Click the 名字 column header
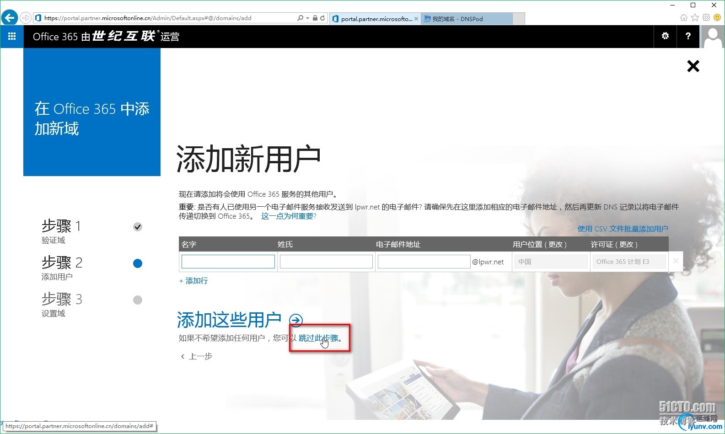Viewport: 725px width, 434px height. coord(189,244)
